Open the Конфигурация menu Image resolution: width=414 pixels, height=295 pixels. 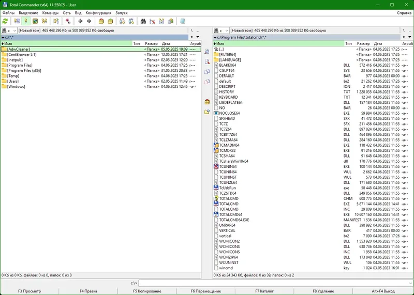(x=98, y=12)
